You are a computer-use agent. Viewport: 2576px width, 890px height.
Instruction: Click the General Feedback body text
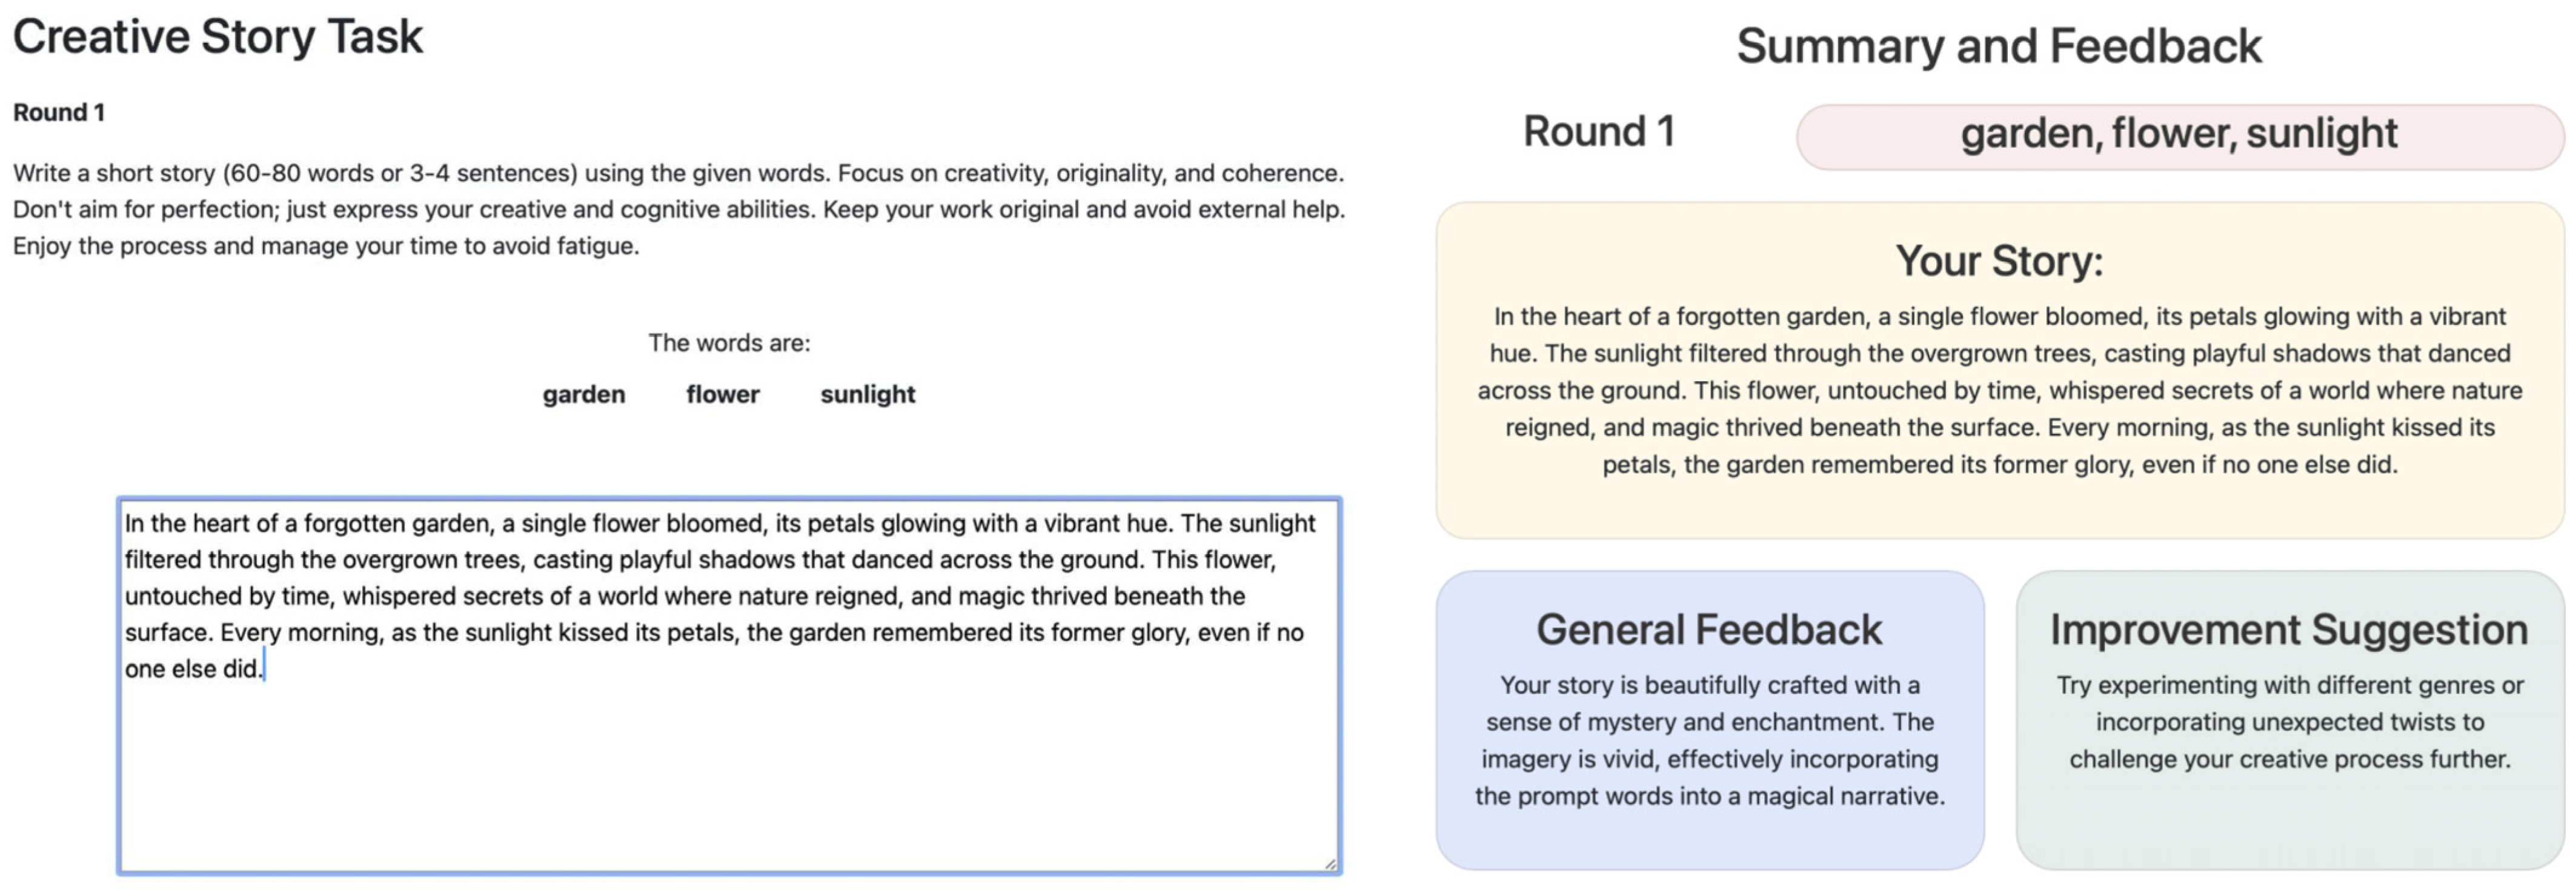coord(1709,740)
